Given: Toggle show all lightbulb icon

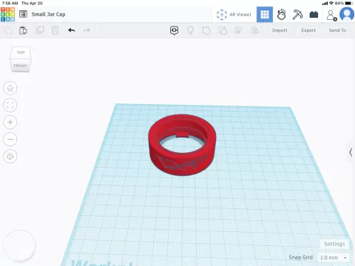Looking at the screenshot, I should tap(190, 30).
